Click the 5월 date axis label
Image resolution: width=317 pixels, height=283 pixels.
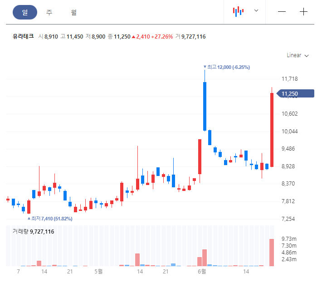(x=98, y=272)
